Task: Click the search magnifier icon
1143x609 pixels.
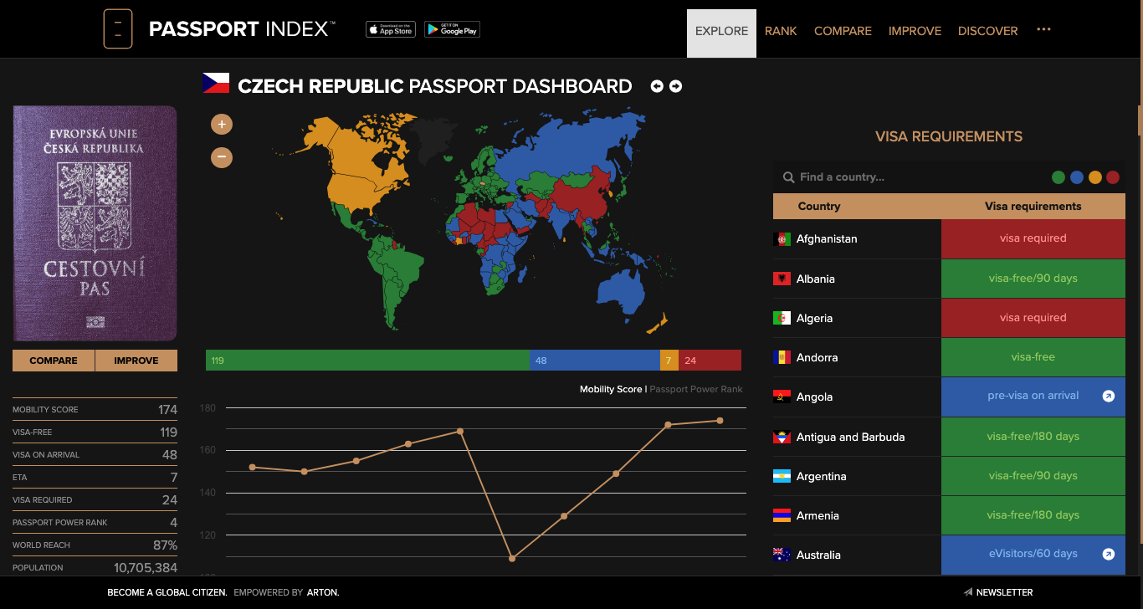Action: point(788,177)
